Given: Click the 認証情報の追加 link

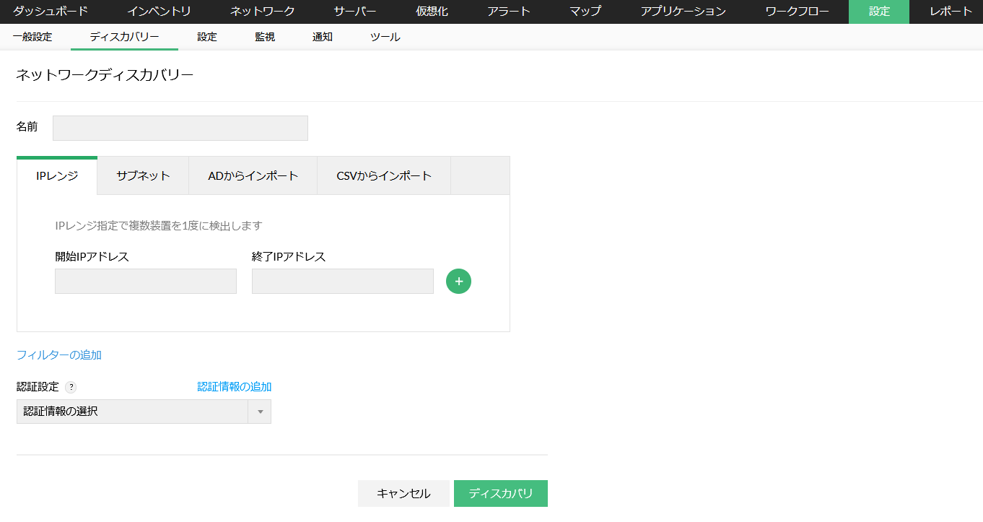Looking at the screenshot, I should coord(235,386).
